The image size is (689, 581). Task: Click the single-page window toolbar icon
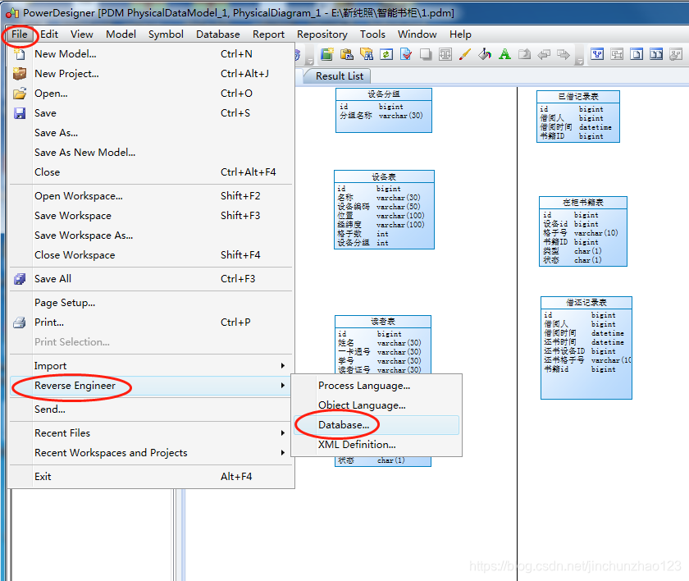(637, 54)
